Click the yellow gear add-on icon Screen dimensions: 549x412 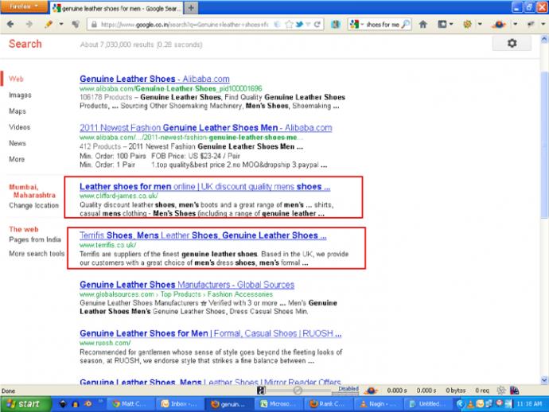[x=467, y=24]
